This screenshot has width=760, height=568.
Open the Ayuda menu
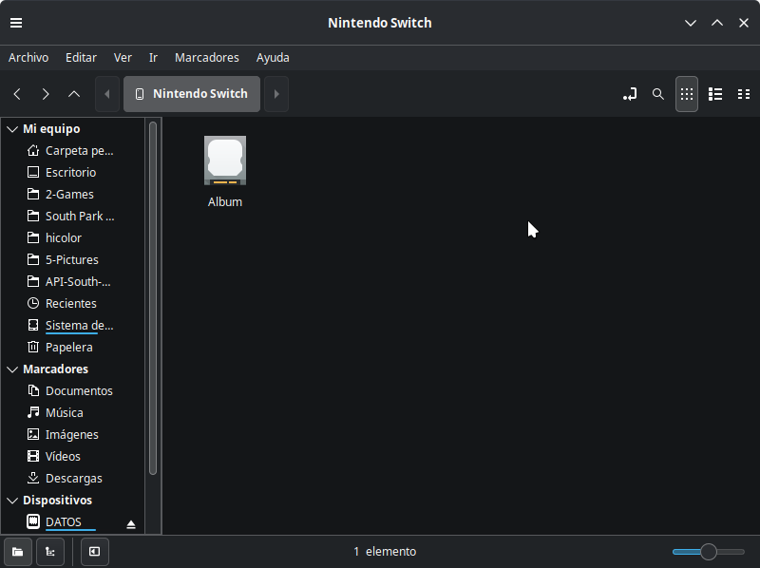pyautogui.click(x=273, y=58)
